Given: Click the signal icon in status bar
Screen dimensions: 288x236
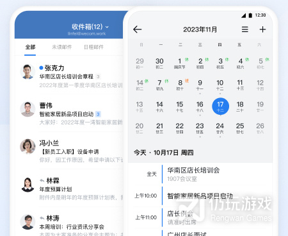Looking at the screenshot, I should pyautogui.click(x=243, y=15).
